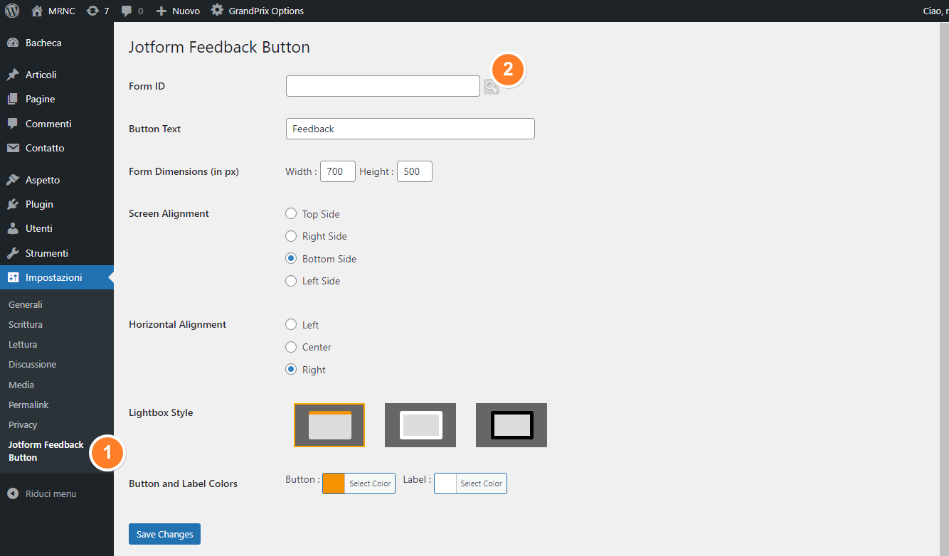Go to Discussione settings
Screen dimensions: 949x556
pyautogui.click(x=32, y=364)
